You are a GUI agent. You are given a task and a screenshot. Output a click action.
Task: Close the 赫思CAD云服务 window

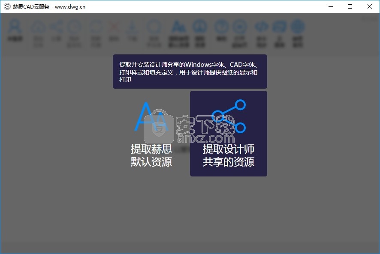tap(370, 6)
